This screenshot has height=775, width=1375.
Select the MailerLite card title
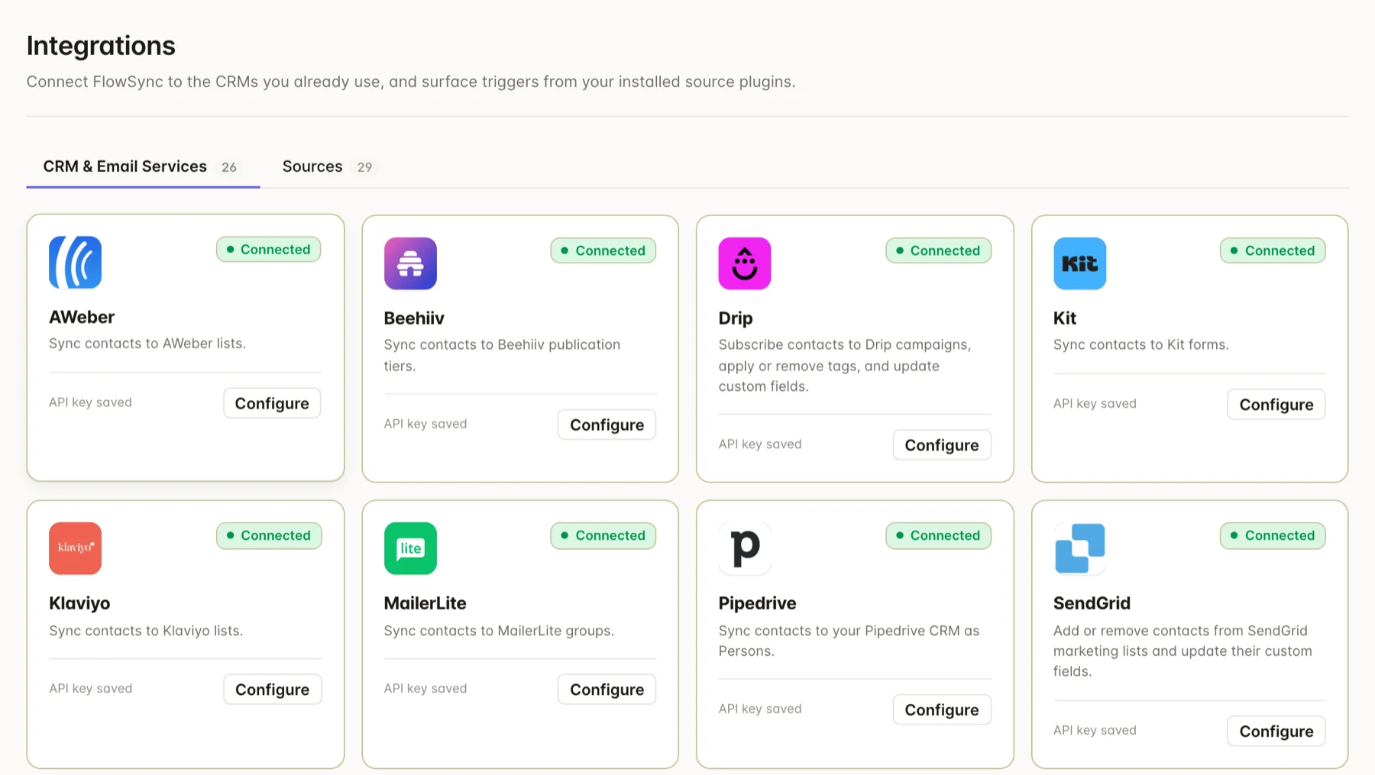tap(425, 603)
